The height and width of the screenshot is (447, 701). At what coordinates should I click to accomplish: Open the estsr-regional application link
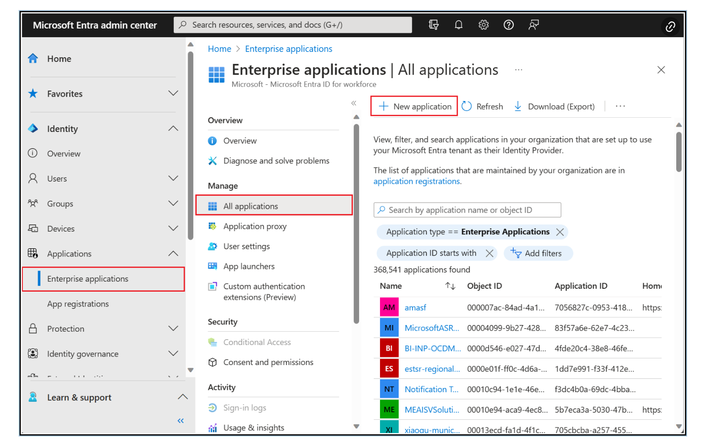pyautogui.click(x=432, y=369)
